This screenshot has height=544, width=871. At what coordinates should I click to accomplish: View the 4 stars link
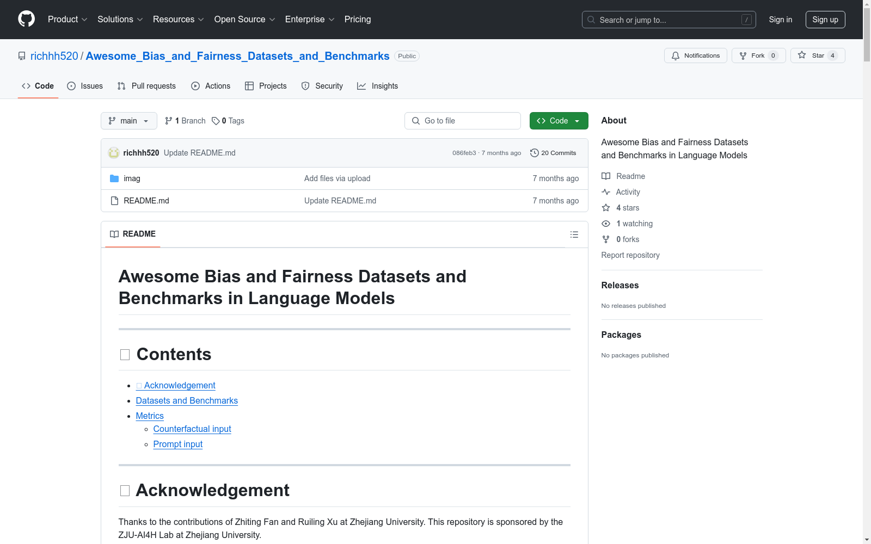pyautogui.click(x=621, y=208)
